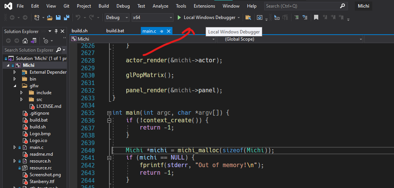Toggle a bookmark with the bookmark icon
Image resolution: width=394 pixels, height=188 pixels.
tap(316, 17)
